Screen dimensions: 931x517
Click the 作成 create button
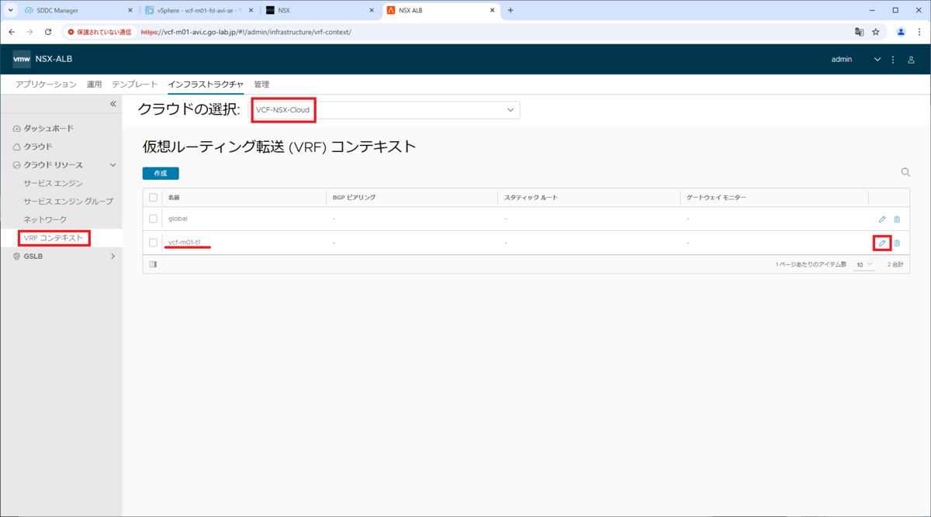(161, 174)
